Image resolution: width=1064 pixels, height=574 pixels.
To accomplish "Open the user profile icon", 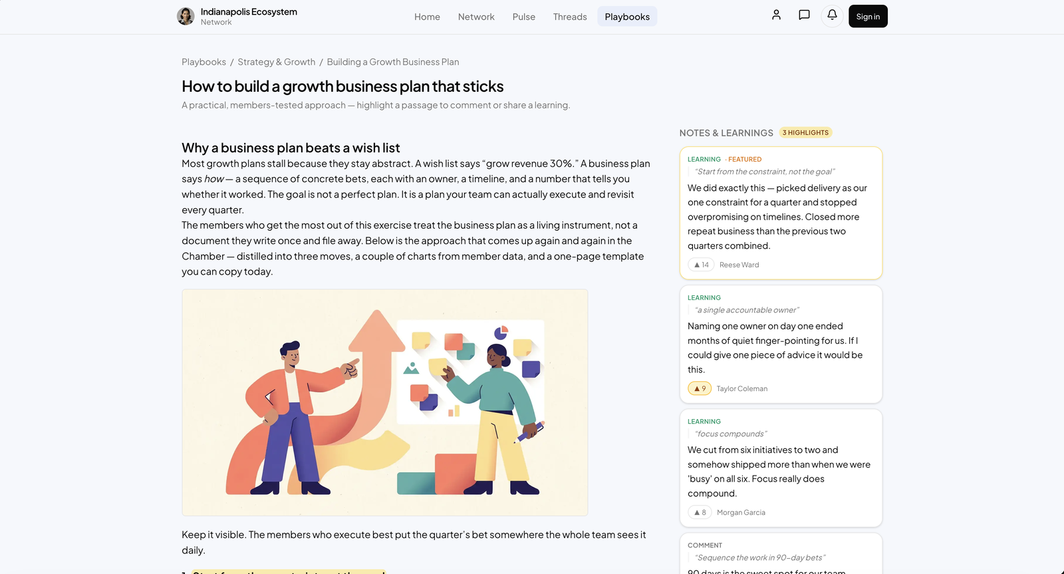I will [776, 16].
